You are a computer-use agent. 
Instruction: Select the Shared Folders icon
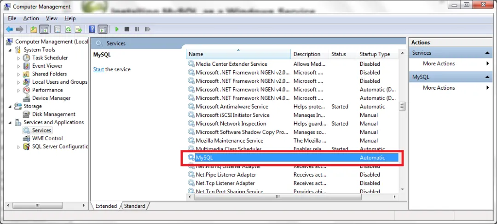(27, 74)
